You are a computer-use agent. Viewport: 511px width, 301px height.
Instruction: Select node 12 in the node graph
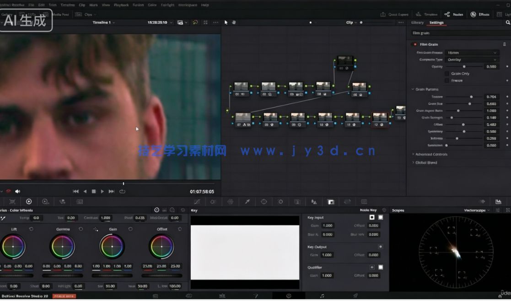(379, 118)
